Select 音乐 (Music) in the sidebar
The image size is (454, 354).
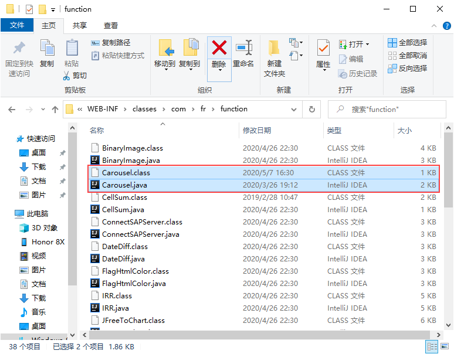[33, 312]
